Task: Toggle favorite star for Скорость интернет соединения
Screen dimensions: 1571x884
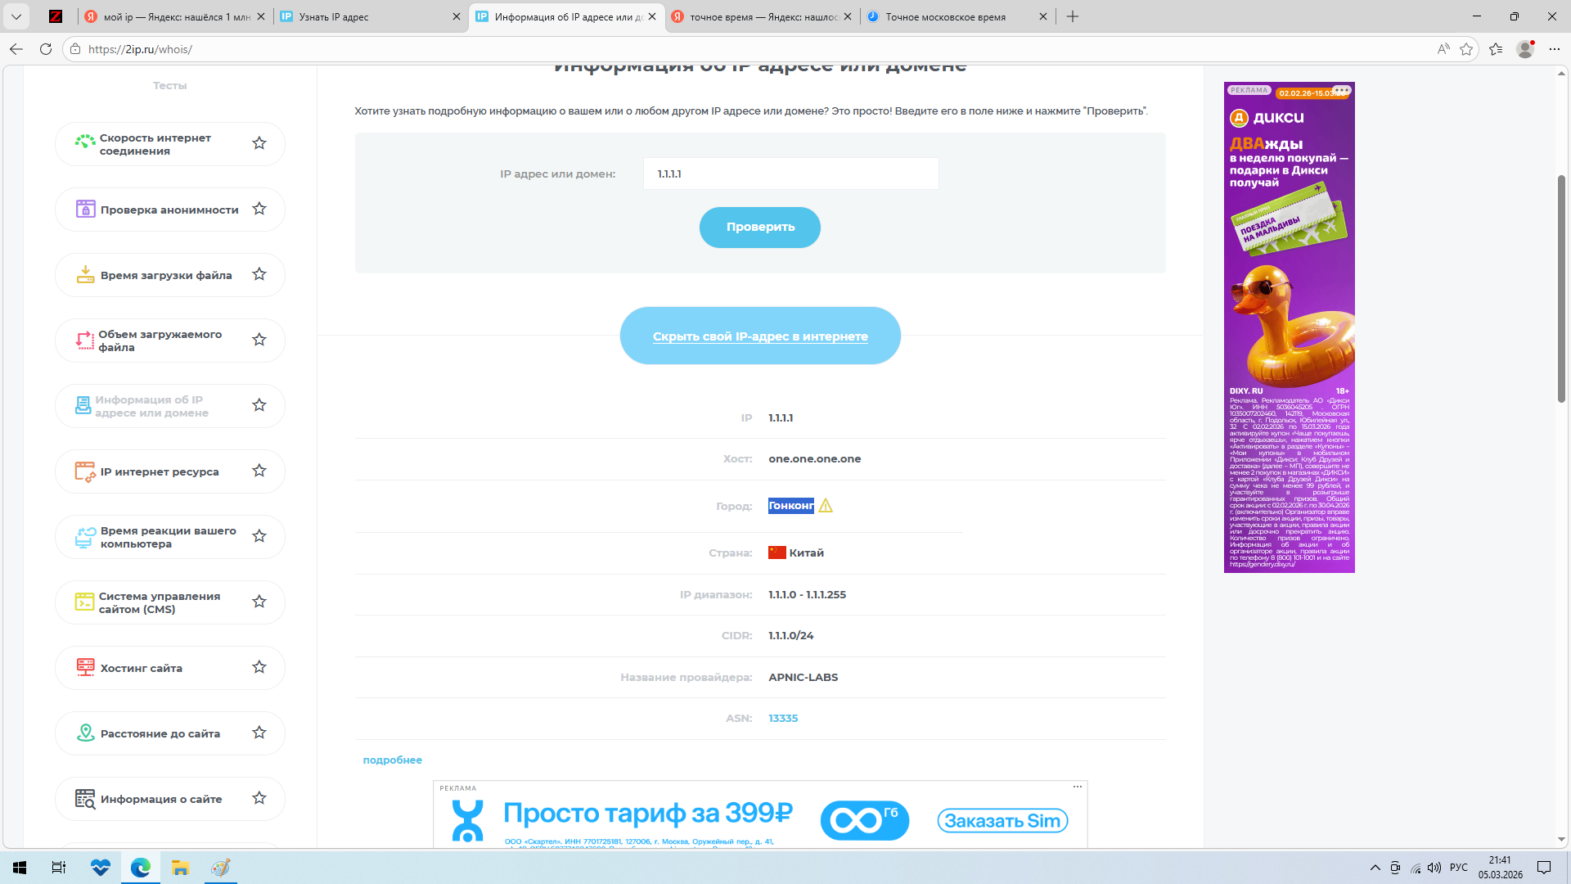Action: coord(259,143)
